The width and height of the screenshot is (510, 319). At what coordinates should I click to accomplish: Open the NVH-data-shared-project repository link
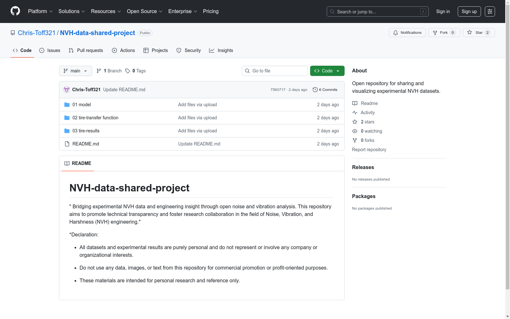[x=98, y=33]
